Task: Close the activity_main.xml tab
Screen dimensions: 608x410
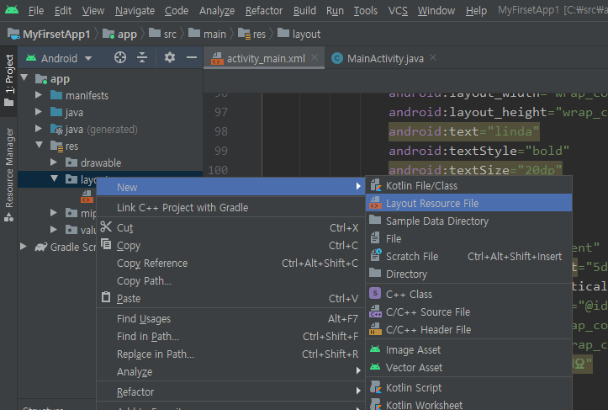Action: pyautogui.click(x=315, y=58)
